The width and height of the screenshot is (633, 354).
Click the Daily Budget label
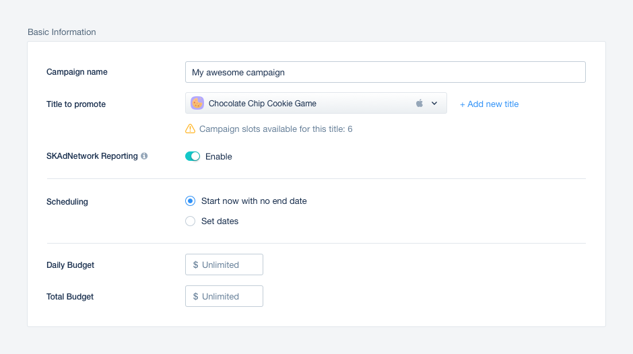[x=70, y=265]
